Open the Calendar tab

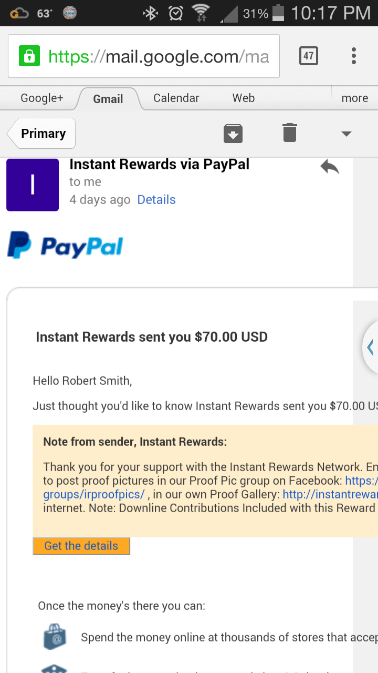176,98
